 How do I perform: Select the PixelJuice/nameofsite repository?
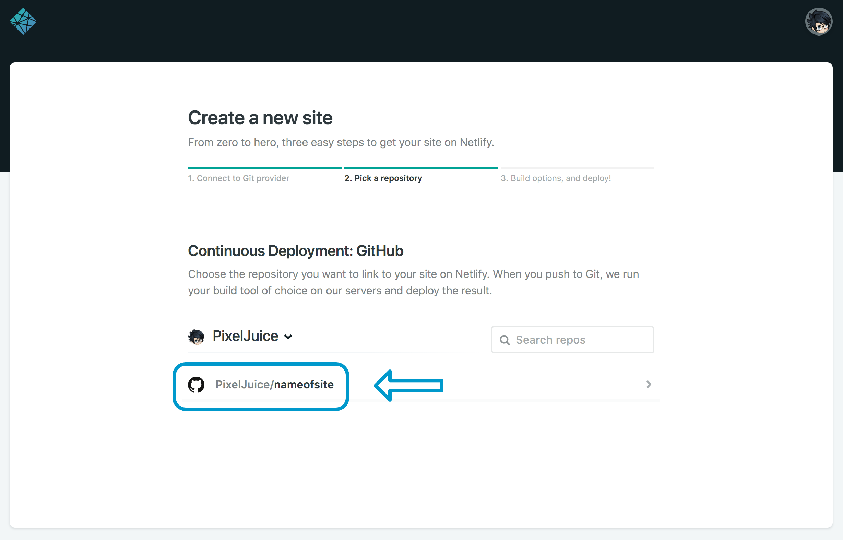coord(274,384)
